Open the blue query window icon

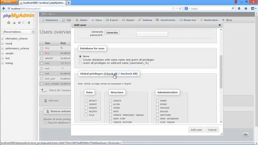[19, 23]
